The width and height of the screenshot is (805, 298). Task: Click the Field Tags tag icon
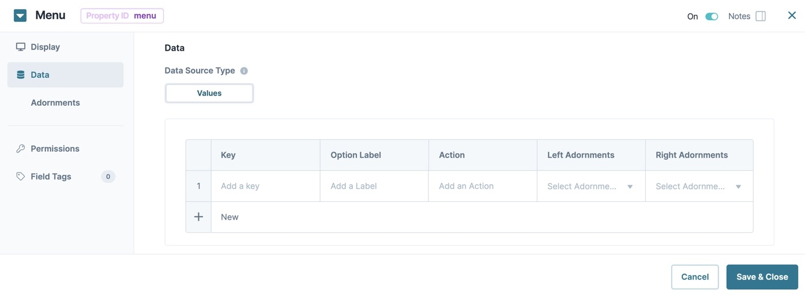point(21,177)
